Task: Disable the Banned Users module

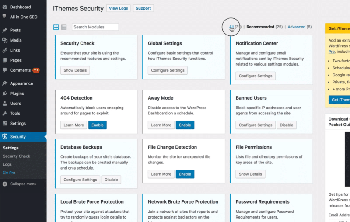Action: pyautogui.click(x=287, y=125)
